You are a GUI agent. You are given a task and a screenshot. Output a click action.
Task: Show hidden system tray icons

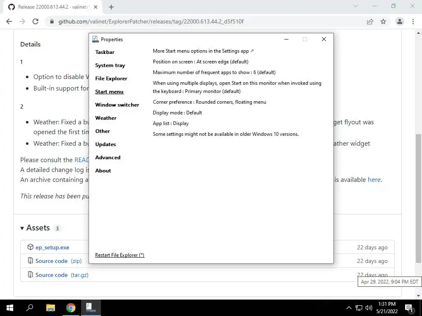pyautogui.click(x=349, y=308)
